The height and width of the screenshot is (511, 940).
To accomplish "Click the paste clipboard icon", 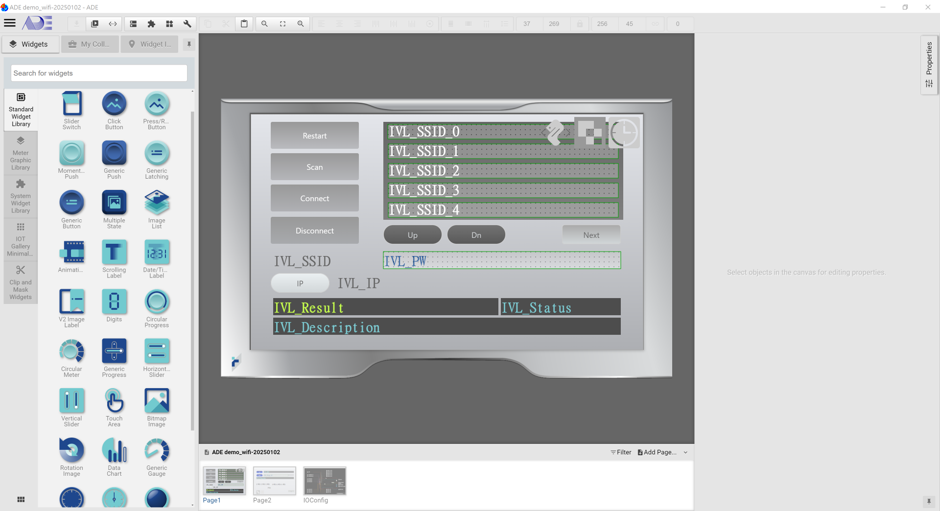I will 244,23.
